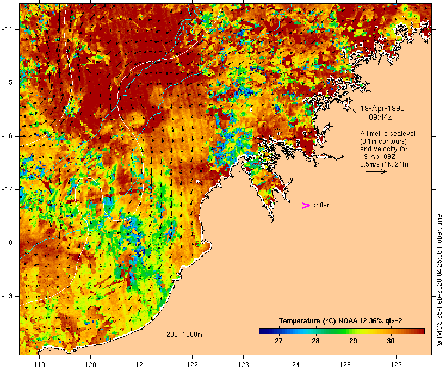Click the 'and velocity for' caption line
The image size is (446, 370).
383,149
